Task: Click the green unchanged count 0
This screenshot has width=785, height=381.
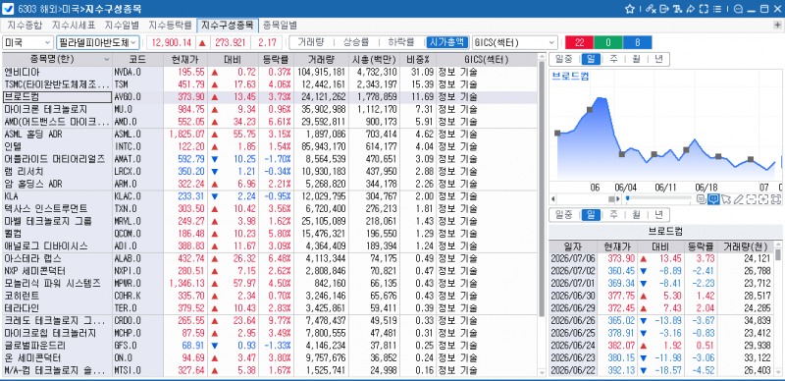Action: coord(607,42)
